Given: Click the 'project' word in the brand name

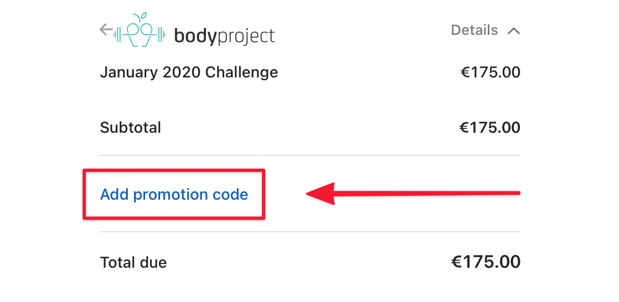Looking at the screenshot, I should [x=246, y=37].
